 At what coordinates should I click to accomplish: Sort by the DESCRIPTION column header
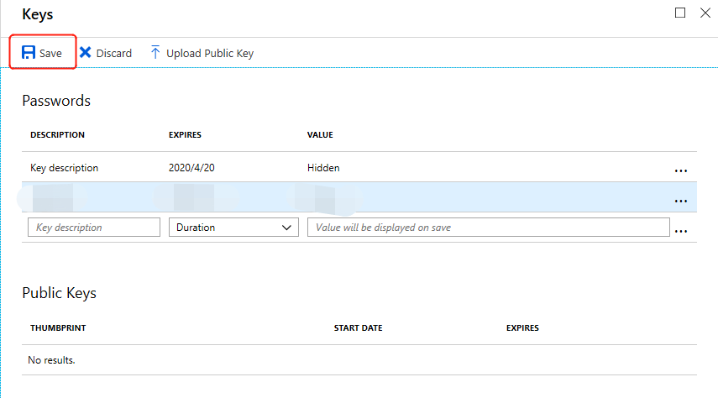point(57,134)
